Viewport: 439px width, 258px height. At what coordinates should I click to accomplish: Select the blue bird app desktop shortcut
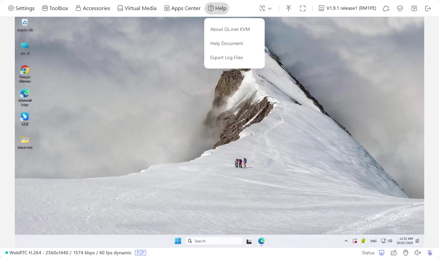coord(25,119)
